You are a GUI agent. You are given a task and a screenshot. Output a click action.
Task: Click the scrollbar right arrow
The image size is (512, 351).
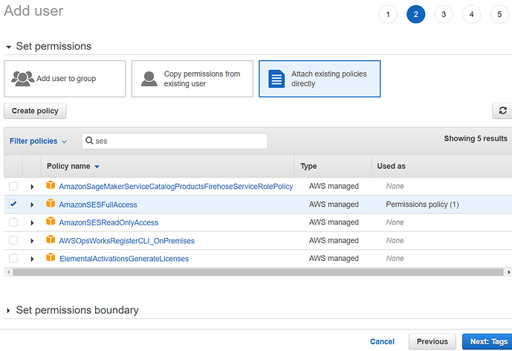pyautogui.click(x=508, y=272)
